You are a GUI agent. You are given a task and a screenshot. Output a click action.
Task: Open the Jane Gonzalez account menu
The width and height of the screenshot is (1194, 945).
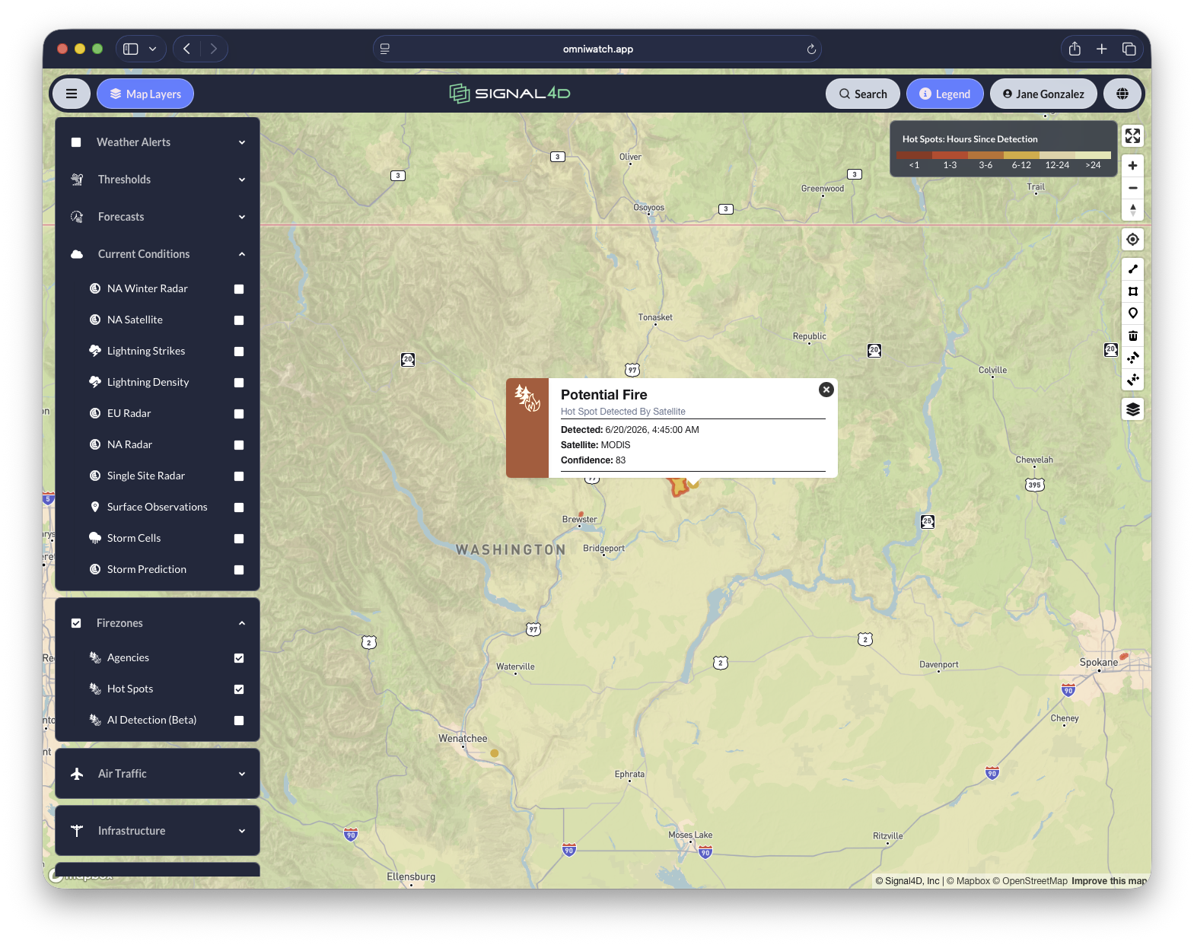(x=1043, y=94)
